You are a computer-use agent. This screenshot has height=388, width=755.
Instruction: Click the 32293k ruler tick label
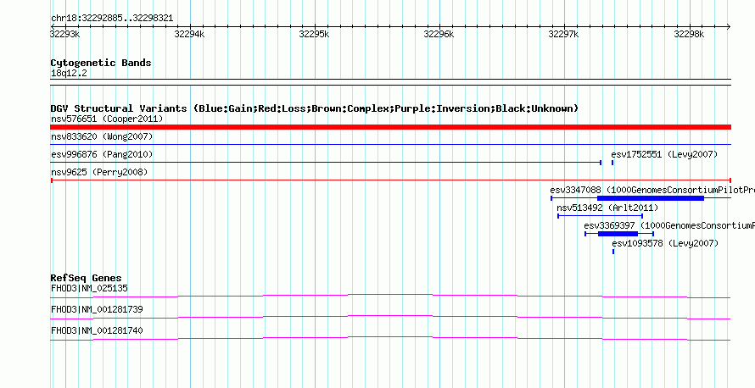[65, 34]
